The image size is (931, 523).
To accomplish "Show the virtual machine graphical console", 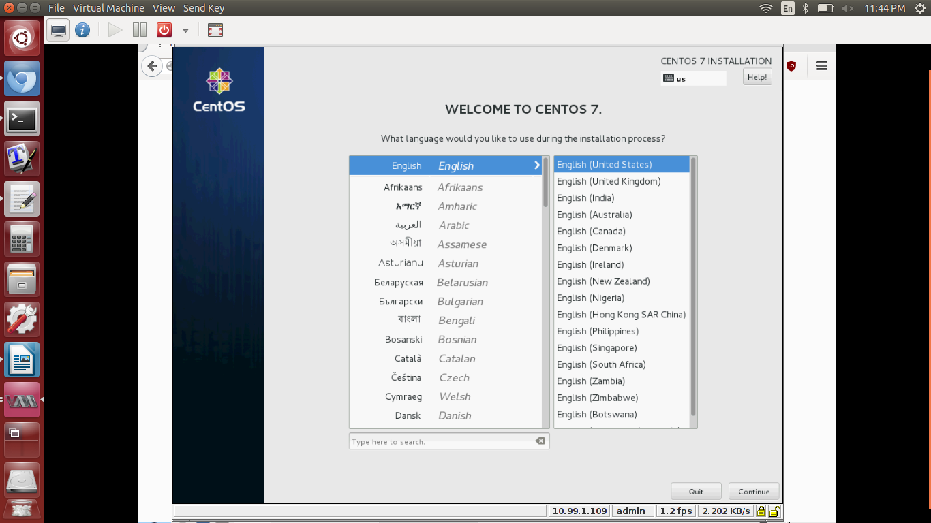I will click(x=59, y=30).
